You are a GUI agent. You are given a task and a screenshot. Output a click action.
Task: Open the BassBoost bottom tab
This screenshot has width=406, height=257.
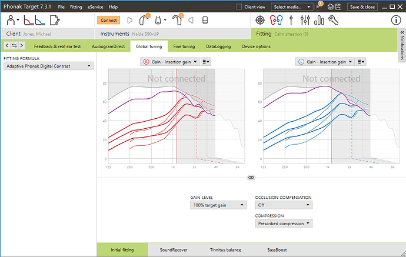[277, 250]
